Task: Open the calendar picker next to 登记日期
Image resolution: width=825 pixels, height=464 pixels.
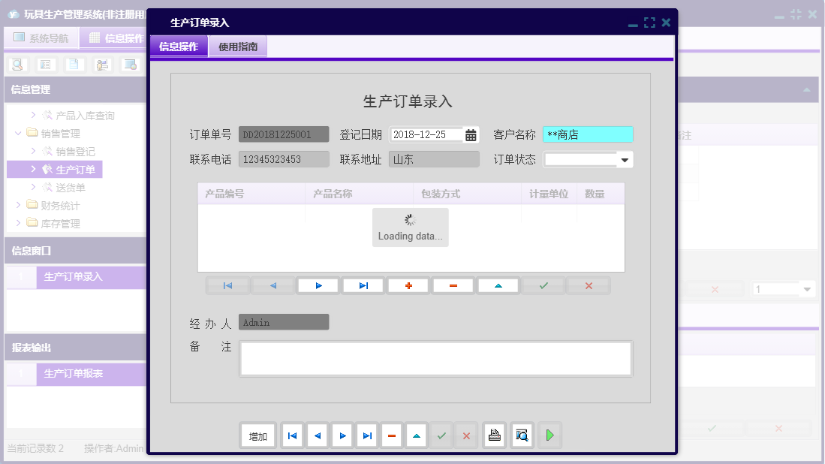Action: (469, 135)
